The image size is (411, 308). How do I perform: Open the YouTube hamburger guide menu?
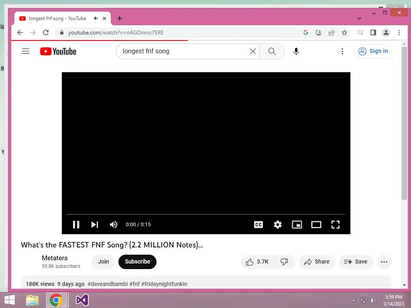[26, 51]
